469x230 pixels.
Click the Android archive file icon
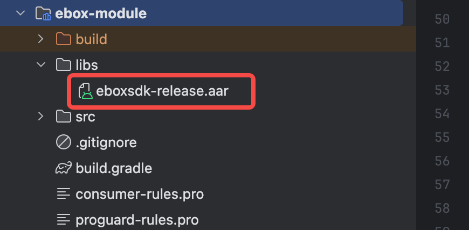[85, 91]
